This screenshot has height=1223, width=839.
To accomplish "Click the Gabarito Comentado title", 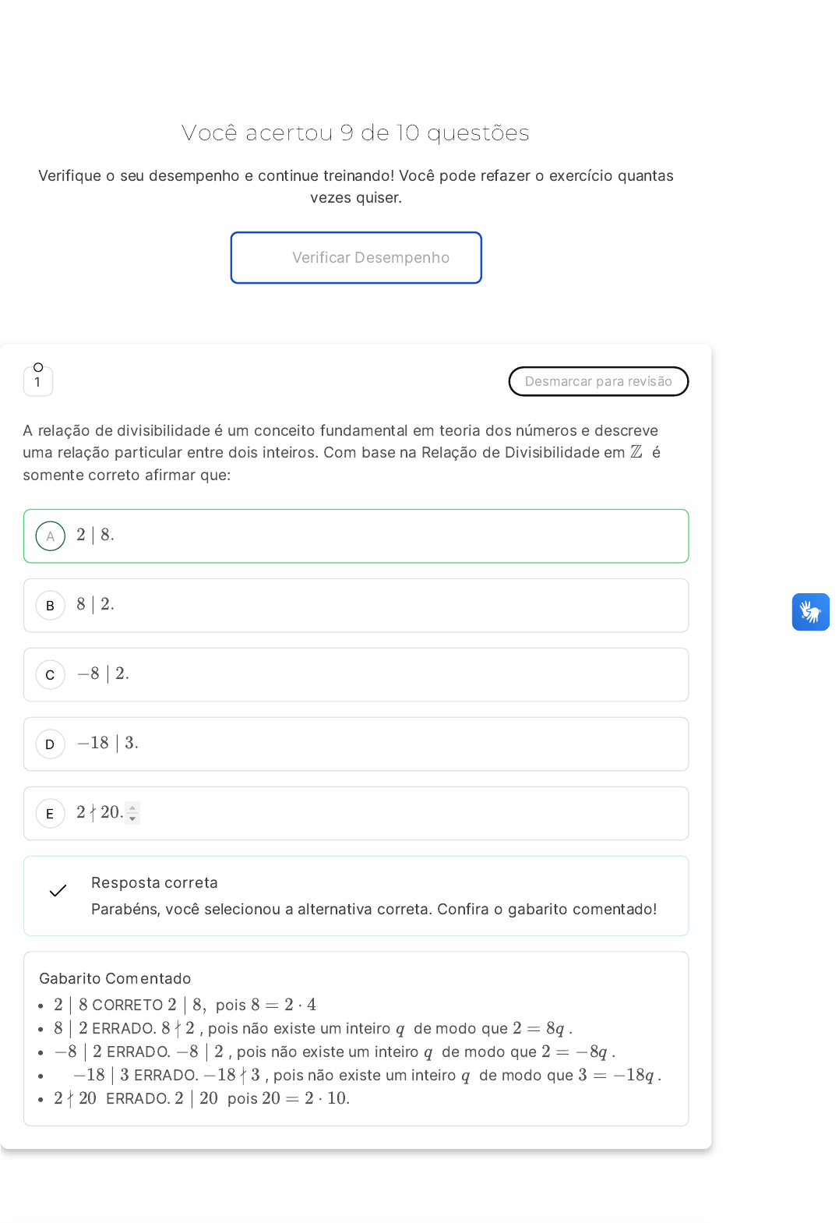I will 115,978.
